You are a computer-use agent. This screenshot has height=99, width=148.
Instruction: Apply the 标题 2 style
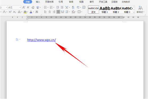pos(116,10)
